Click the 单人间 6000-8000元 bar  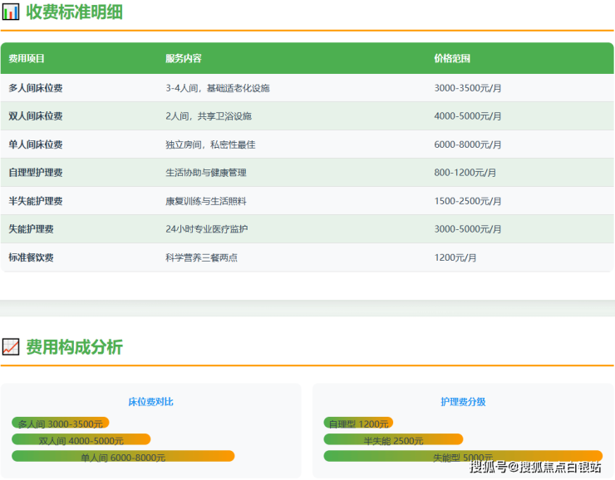click(123, 457)
